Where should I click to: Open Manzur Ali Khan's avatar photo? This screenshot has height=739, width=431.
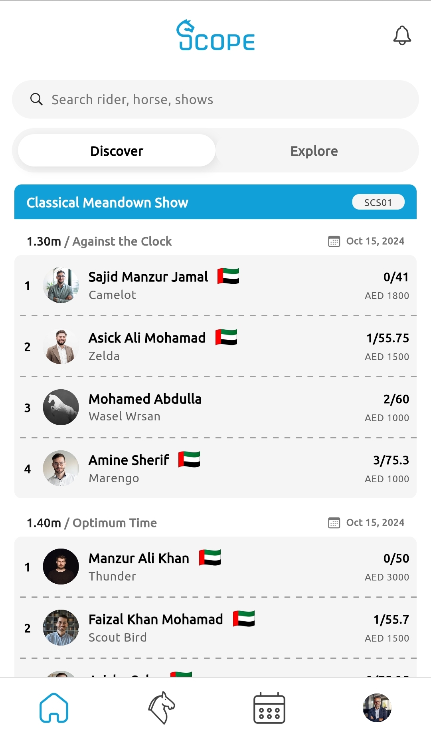pyautogui.click(x=61, y=567)
